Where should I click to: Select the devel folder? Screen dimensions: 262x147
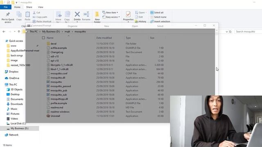click(54, 44)
